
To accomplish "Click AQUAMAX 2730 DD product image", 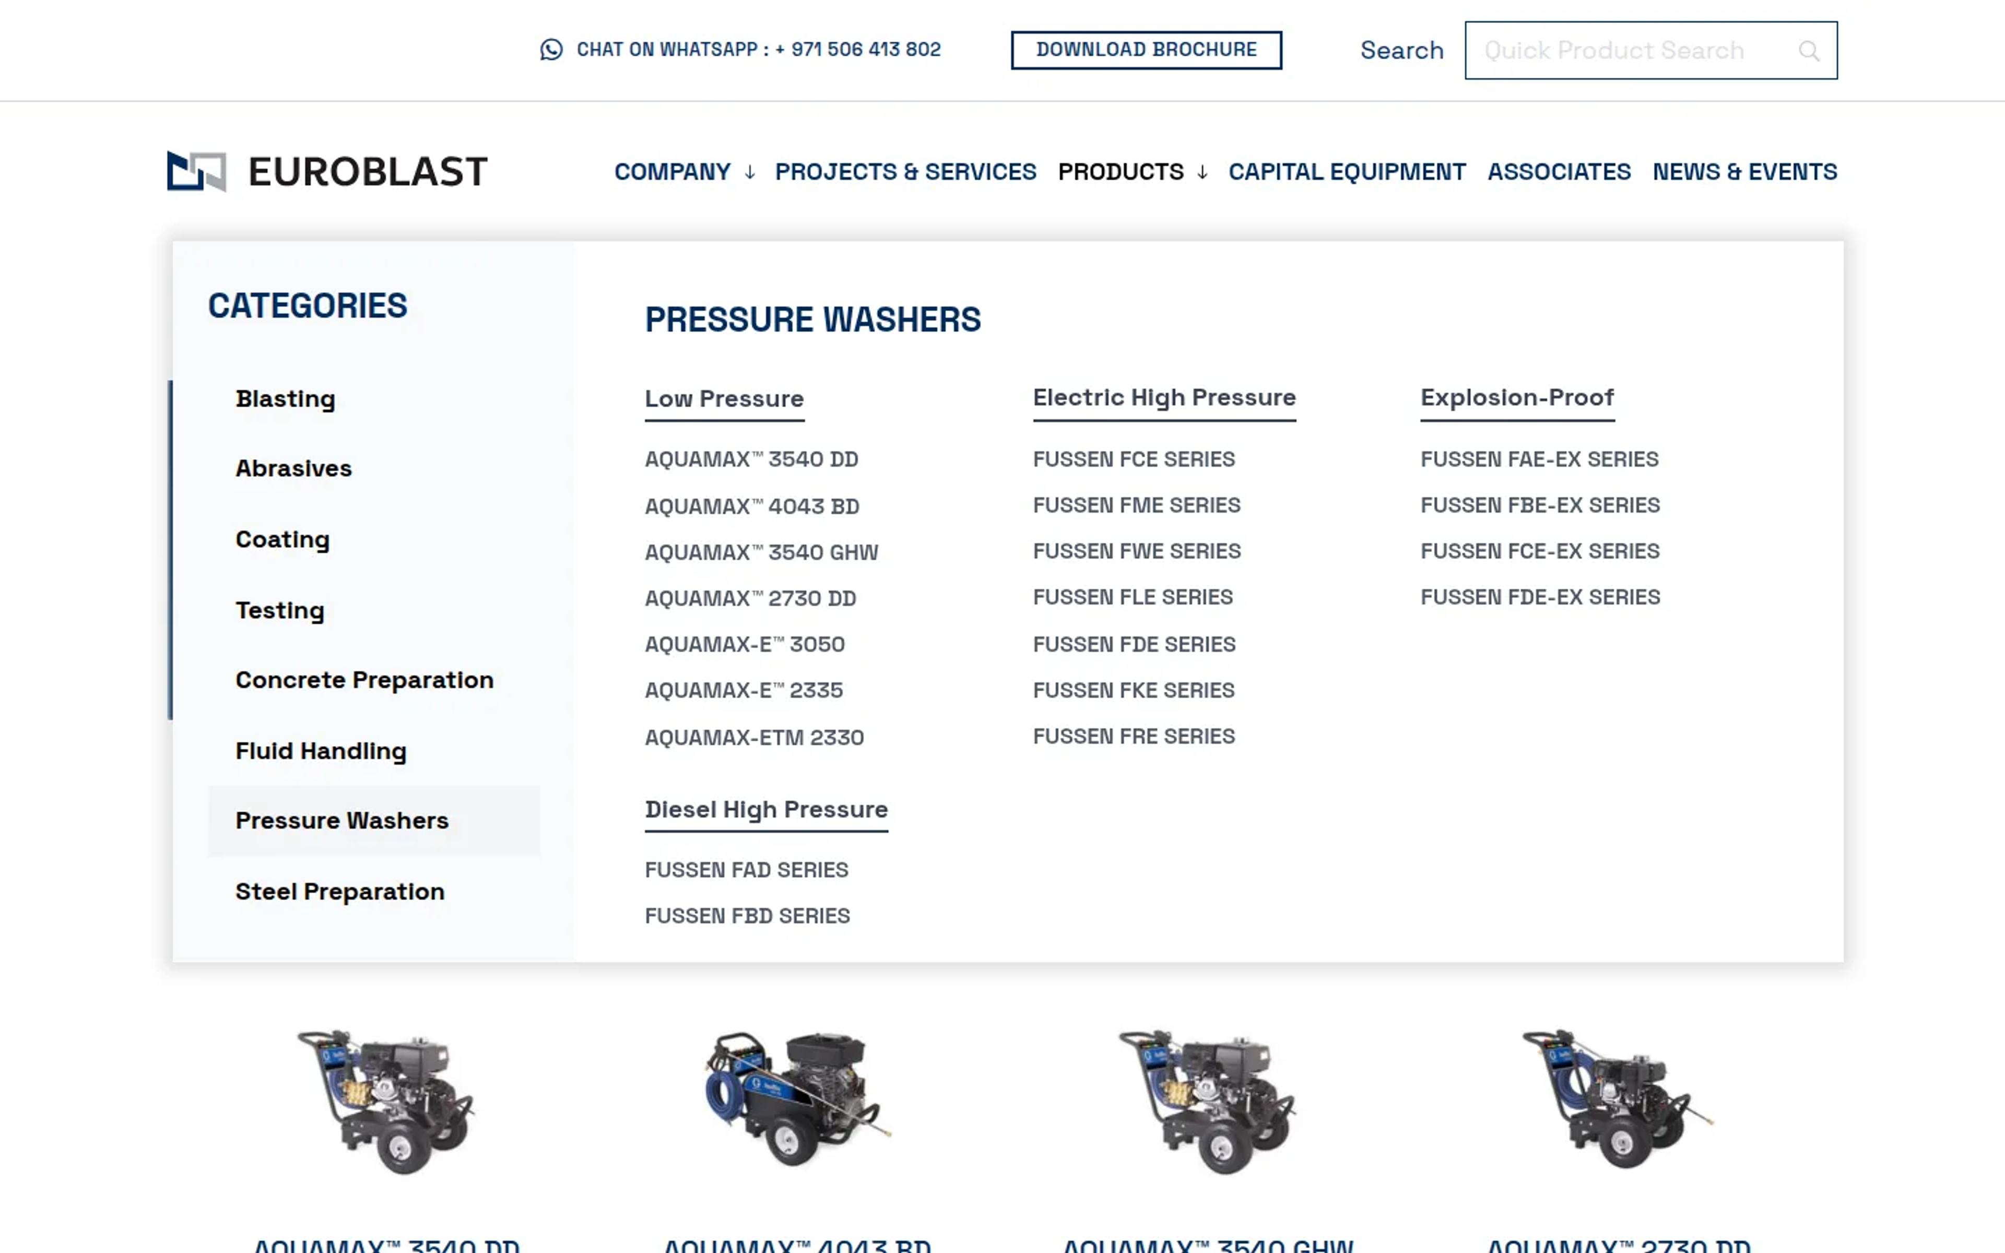I will point(1617,1099).
